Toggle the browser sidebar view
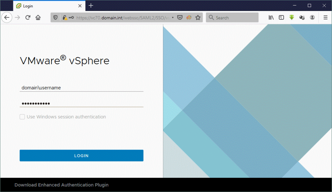 (x=281, y=18)
